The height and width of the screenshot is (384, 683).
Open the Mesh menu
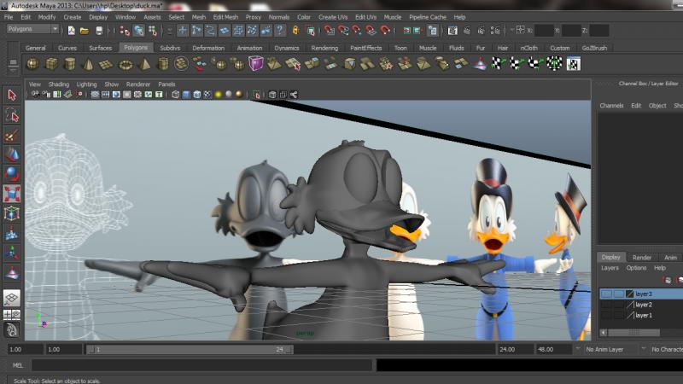[x=199, y=17]
